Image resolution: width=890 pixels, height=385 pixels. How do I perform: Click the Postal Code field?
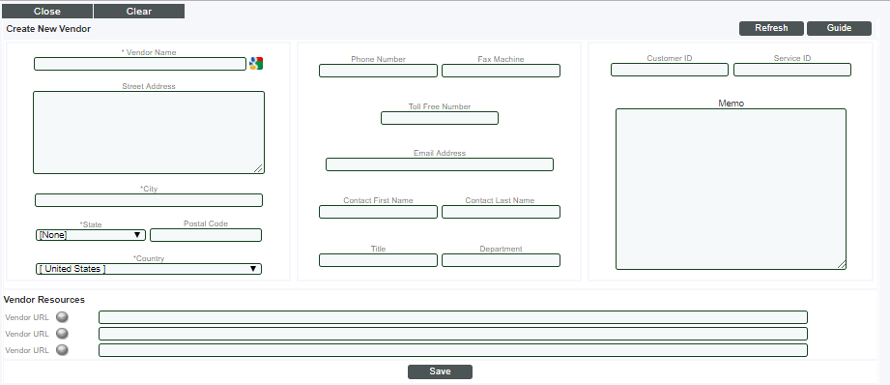(x=206, y=235)
